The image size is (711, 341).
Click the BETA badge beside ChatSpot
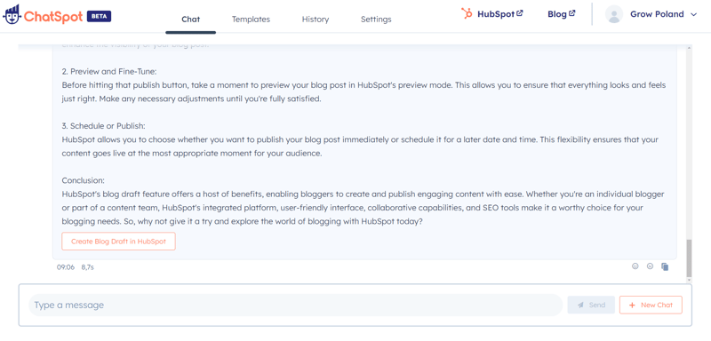(x=99, y=16)
